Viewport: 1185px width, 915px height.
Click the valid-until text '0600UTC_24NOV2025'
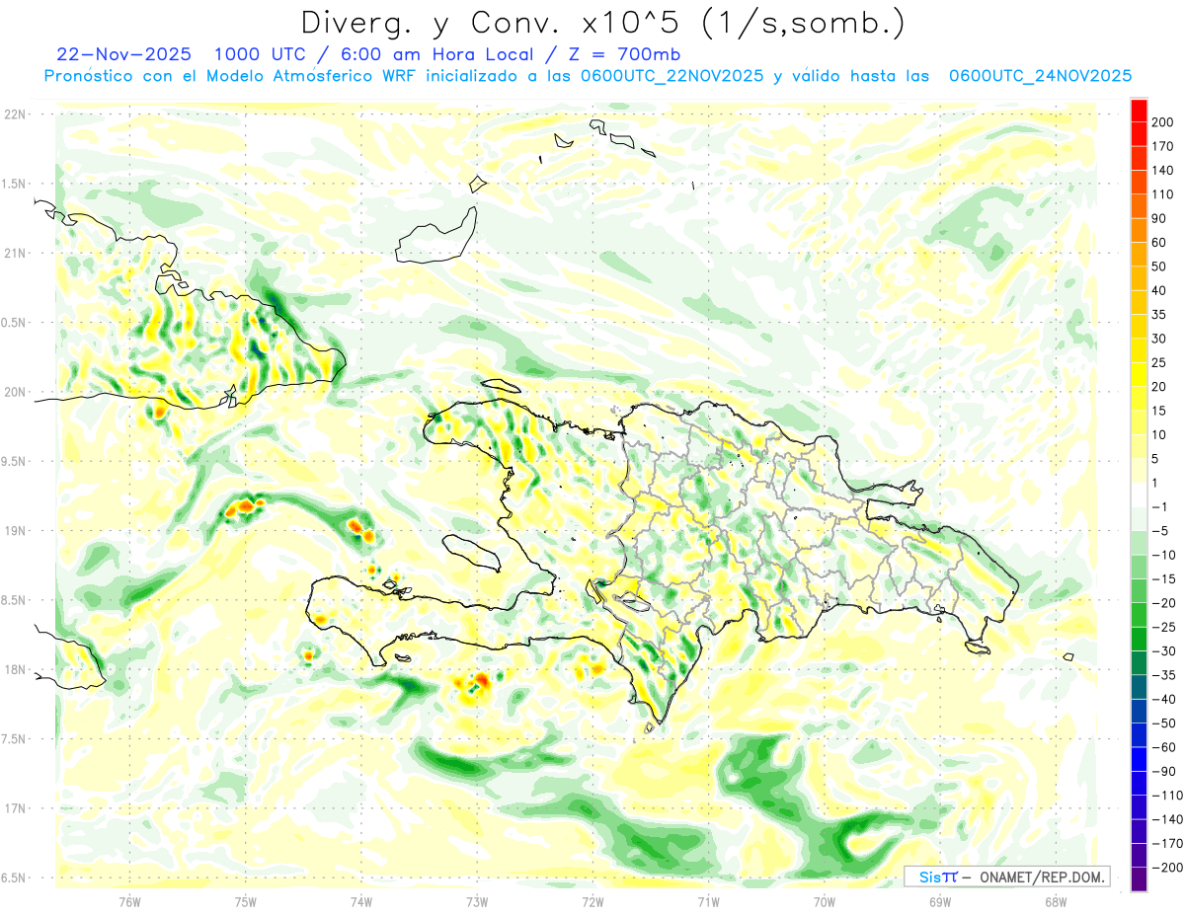(x=1040, y=76)
